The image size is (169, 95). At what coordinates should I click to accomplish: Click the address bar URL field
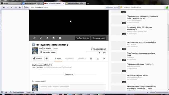pyautogui.click(x=67, y=7)
